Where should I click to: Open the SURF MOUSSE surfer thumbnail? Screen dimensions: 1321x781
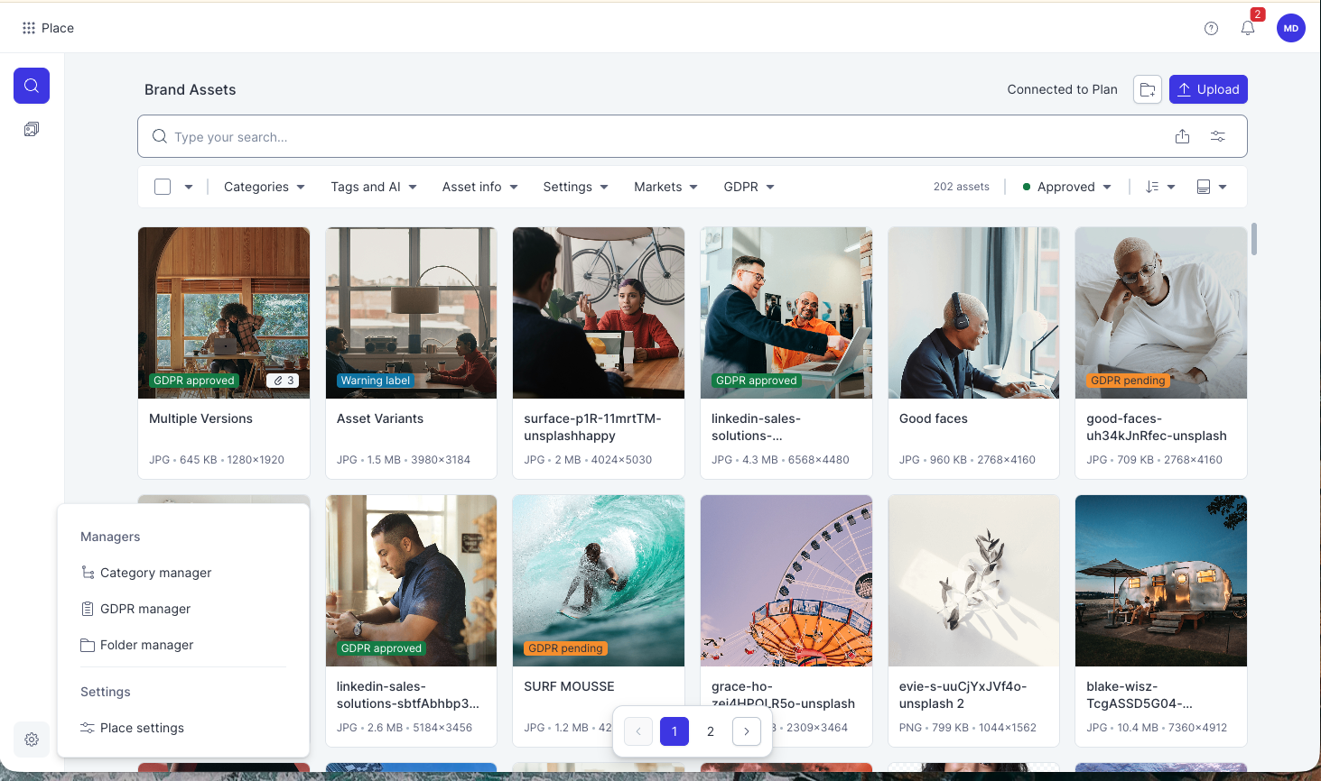coord(599,581)
